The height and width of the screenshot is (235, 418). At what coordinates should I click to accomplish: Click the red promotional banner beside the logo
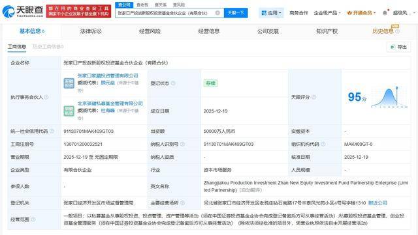tap(78, 11)
